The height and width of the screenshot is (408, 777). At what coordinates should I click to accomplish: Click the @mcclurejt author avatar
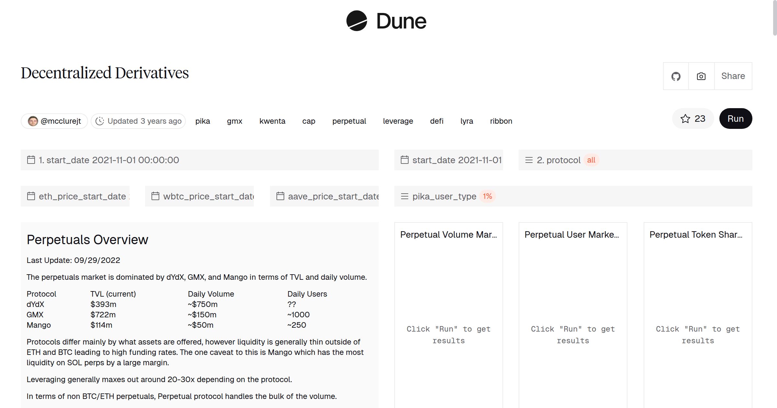(x=33, y=121)
